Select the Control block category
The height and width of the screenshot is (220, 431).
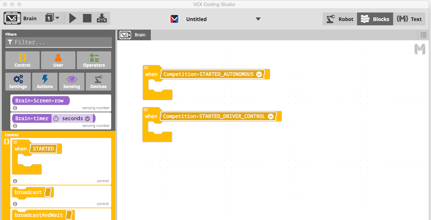23,60
